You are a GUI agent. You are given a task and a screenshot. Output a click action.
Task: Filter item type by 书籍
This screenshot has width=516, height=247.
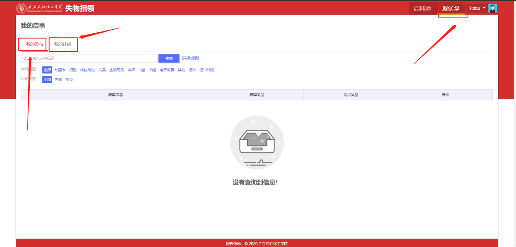(152, 70)
